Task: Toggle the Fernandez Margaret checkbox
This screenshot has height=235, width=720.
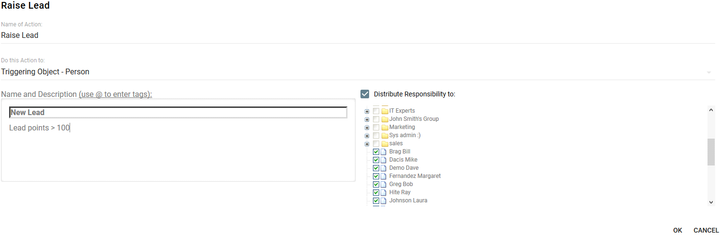Action: click(x=376, y=176)
